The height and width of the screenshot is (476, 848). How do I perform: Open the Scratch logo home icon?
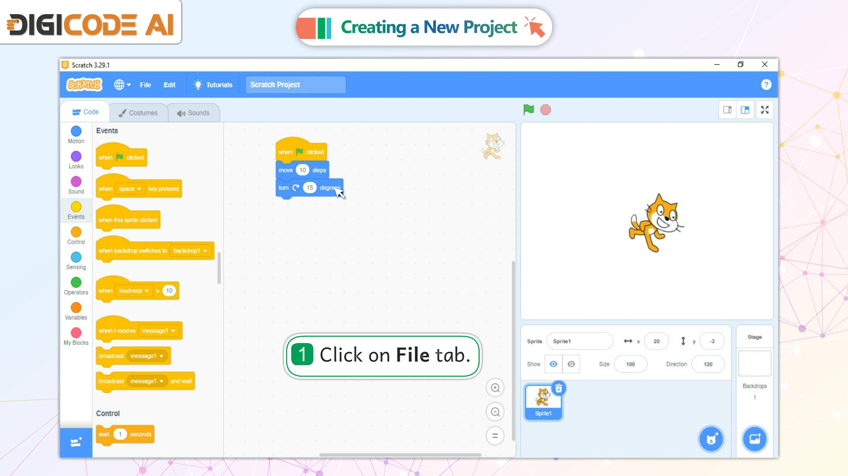[x=84, y=84]
